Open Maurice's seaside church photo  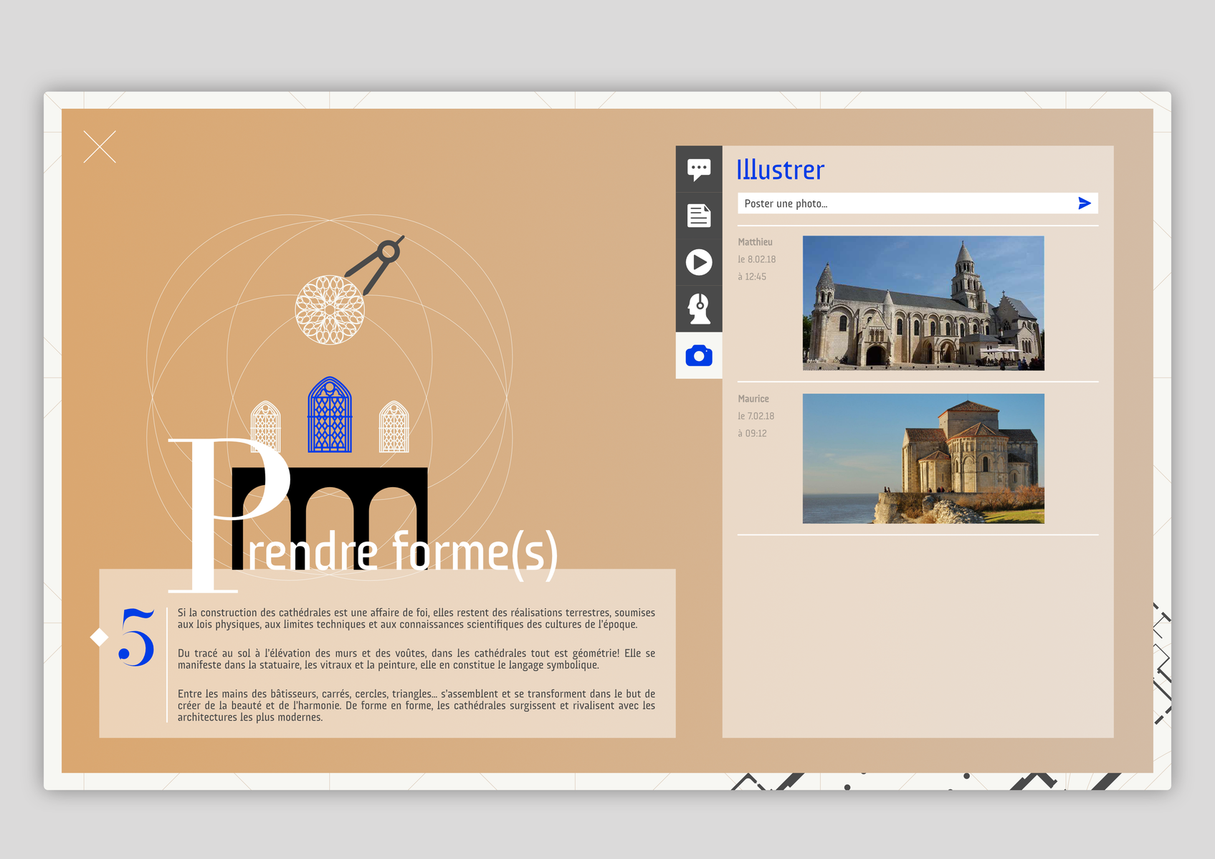[x=923, y=459]
